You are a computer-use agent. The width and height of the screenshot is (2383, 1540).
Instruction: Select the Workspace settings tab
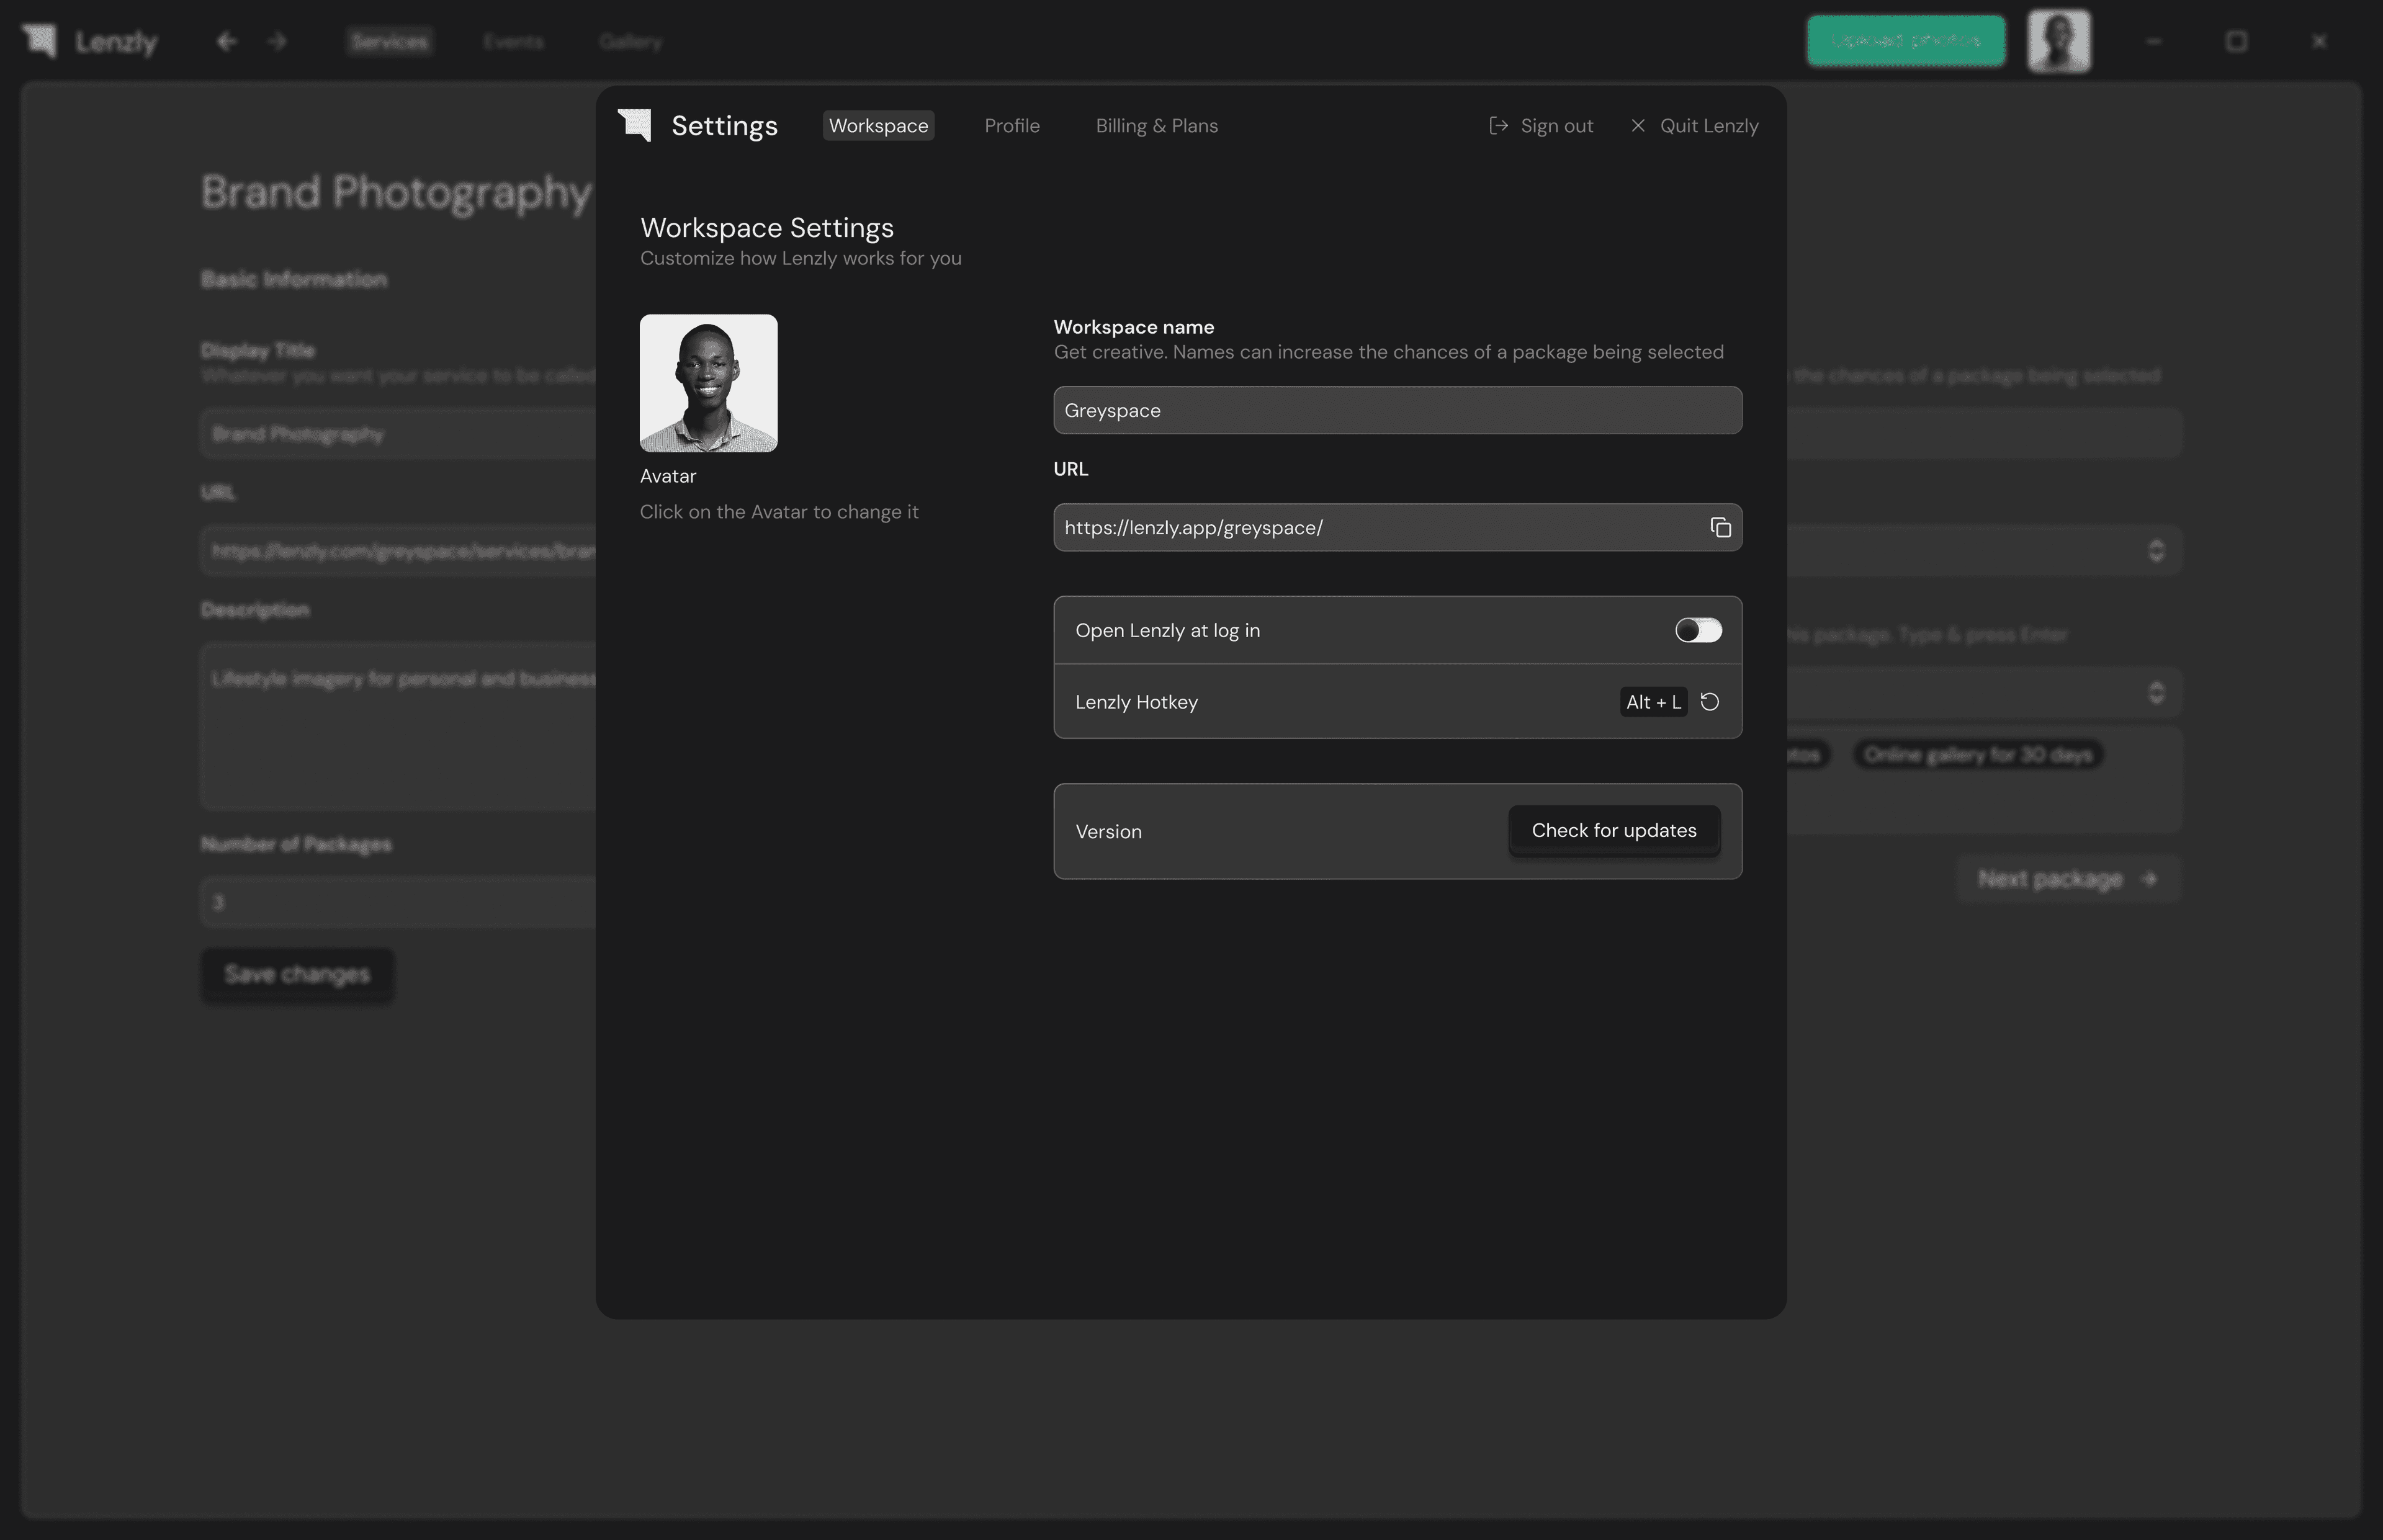[877, 125]
